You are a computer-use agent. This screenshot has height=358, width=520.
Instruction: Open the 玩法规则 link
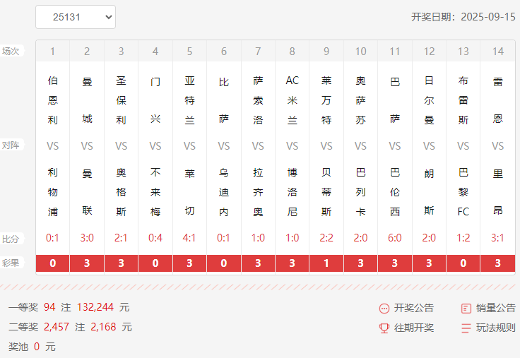(x=496, y=328)
